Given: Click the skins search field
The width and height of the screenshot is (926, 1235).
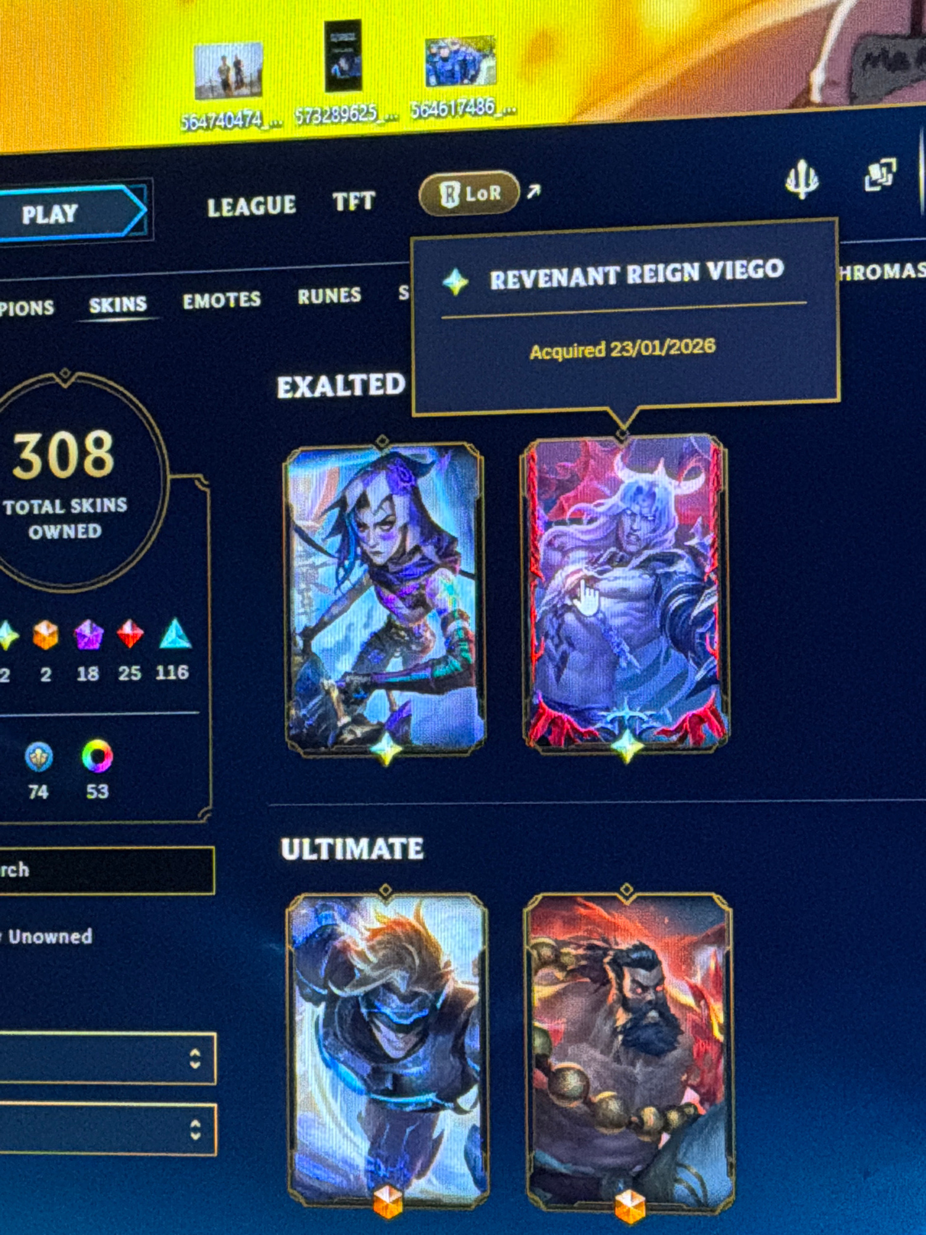Looking at the screenshot, I should [106, 870].
